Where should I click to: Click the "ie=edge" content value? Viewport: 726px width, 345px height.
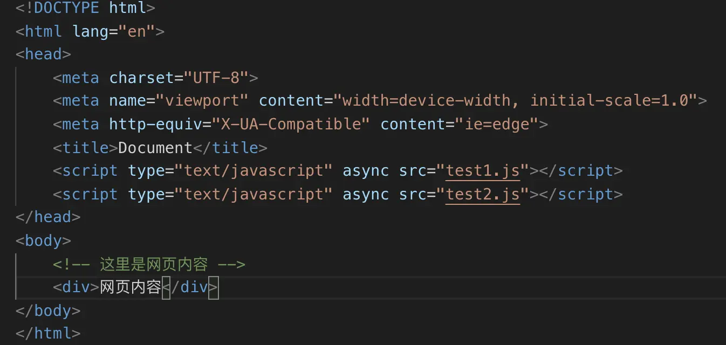click(497, 125)
